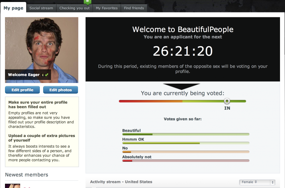Click the IN label under the slider
285x188 pixels.
(x=227, y=108)
